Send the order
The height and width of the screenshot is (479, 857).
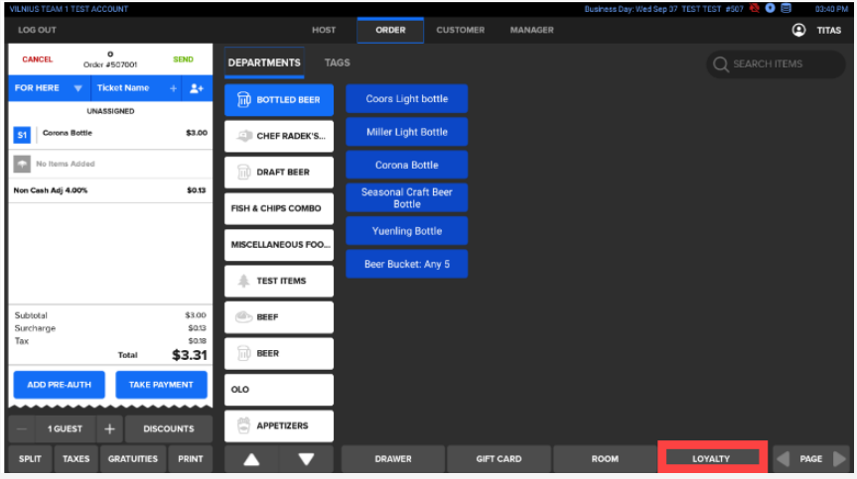point(183,59)
